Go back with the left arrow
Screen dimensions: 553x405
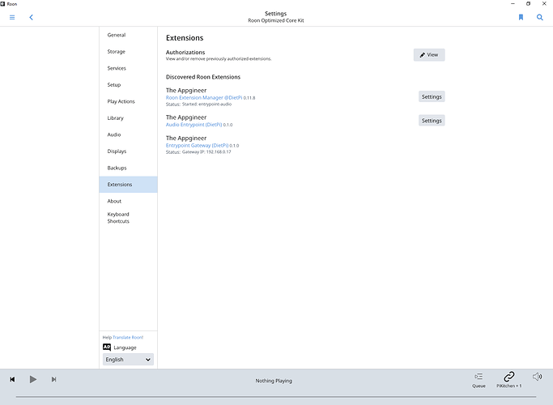click(31, 17)
